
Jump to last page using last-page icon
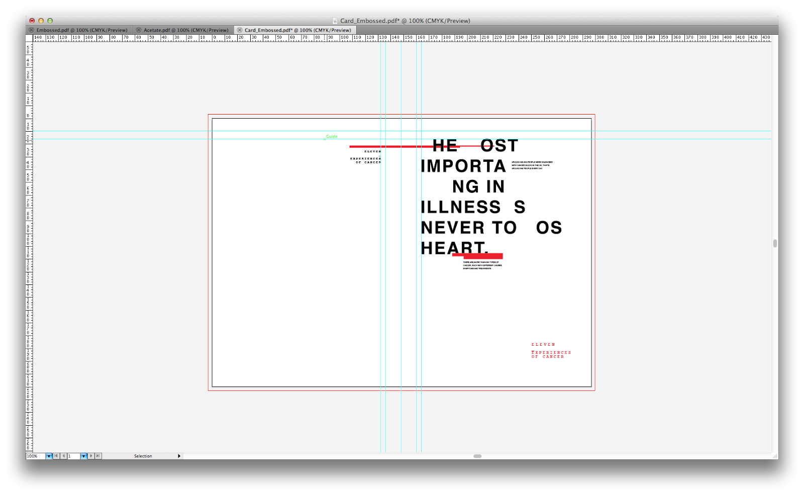coord(97,456)
